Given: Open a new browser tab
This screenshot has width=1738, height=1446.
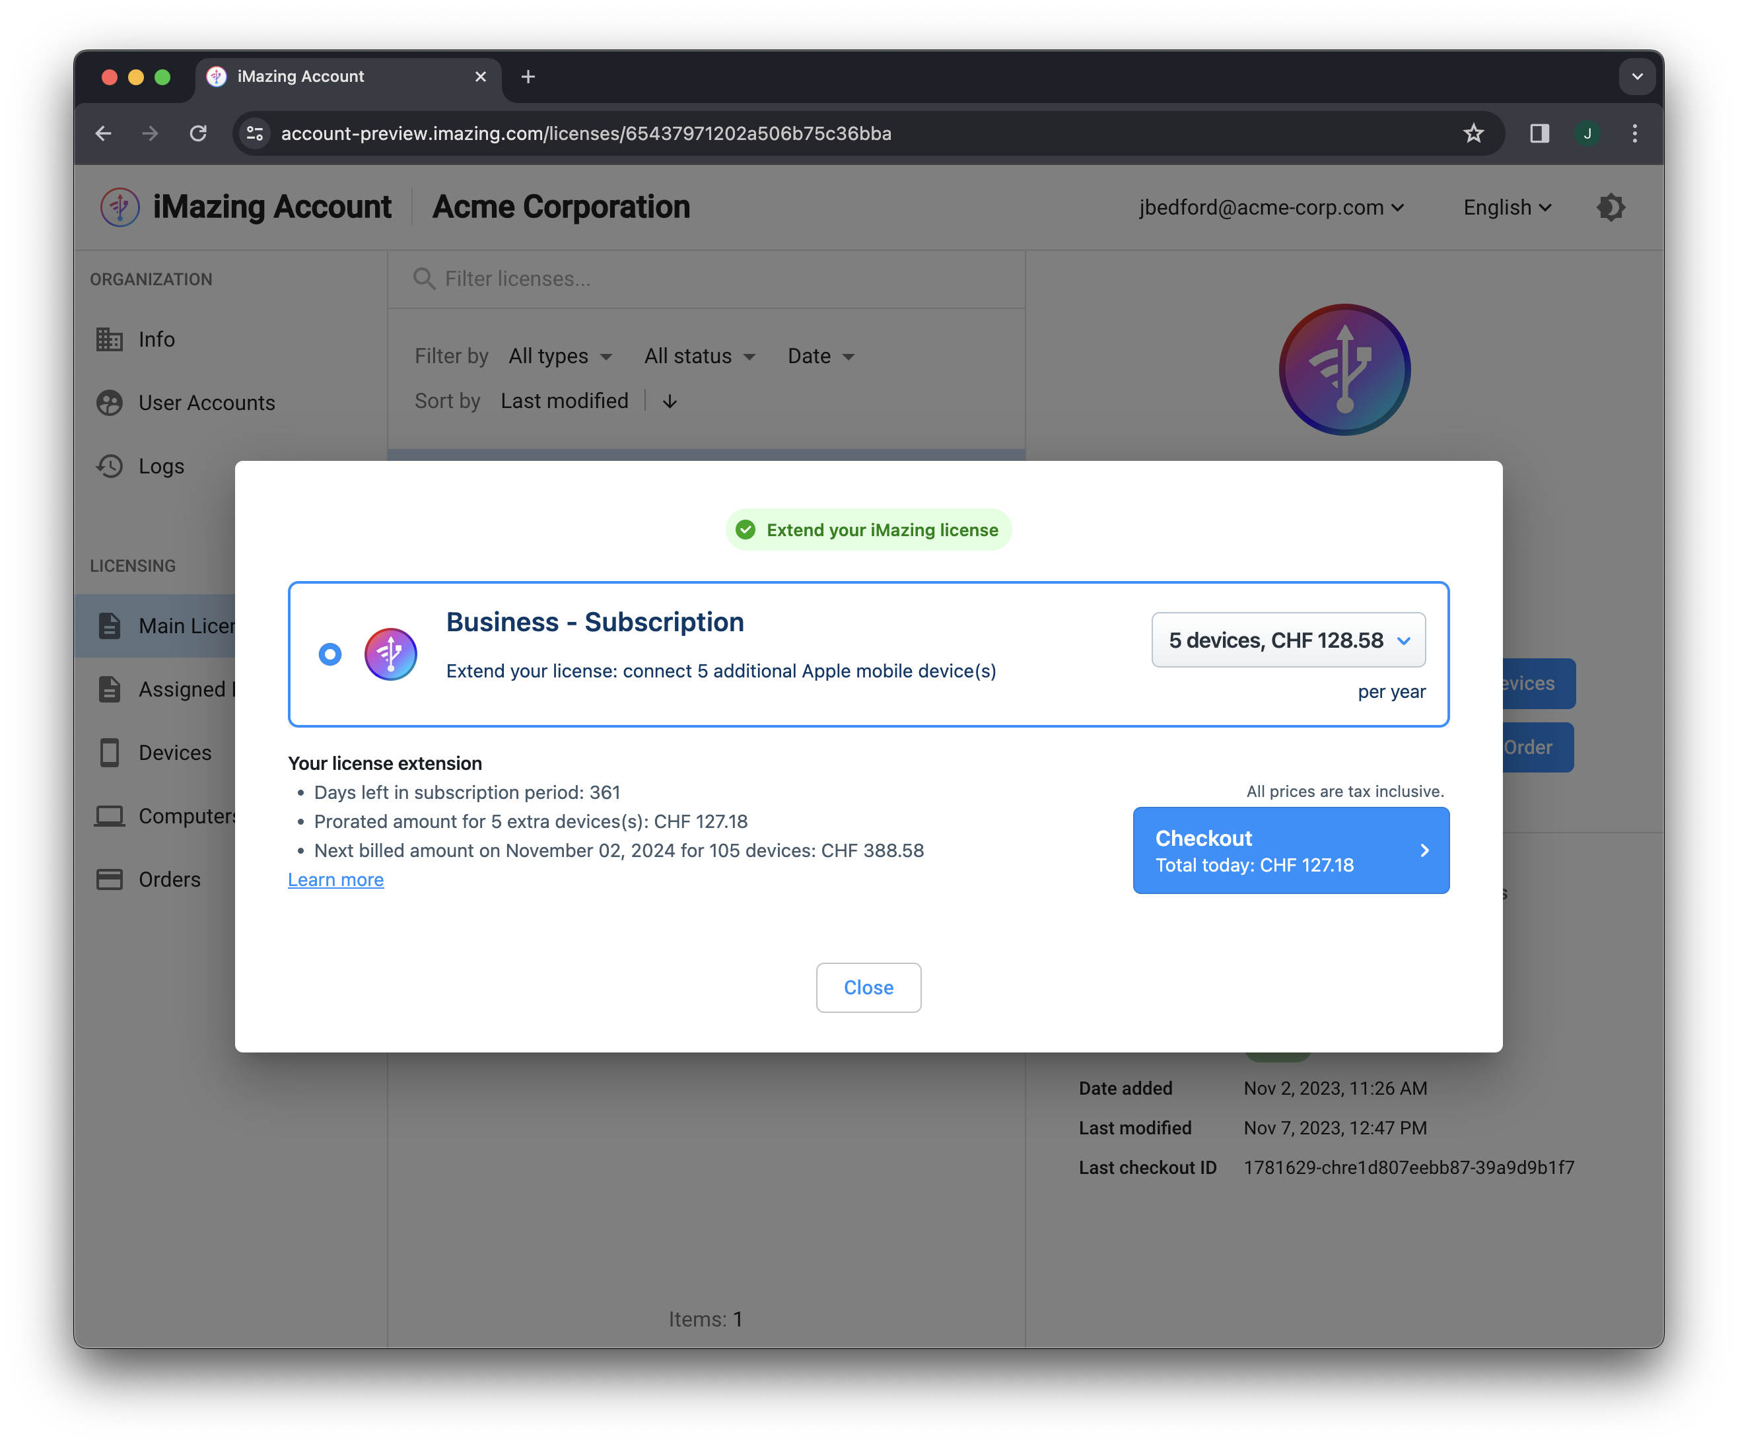Looking at the screenshot, I should click(x=528, y=76).
